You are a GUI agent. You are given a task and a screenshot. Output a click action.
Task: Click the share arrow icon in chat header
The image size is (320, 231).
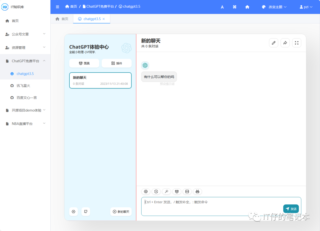tap(285, 43)
